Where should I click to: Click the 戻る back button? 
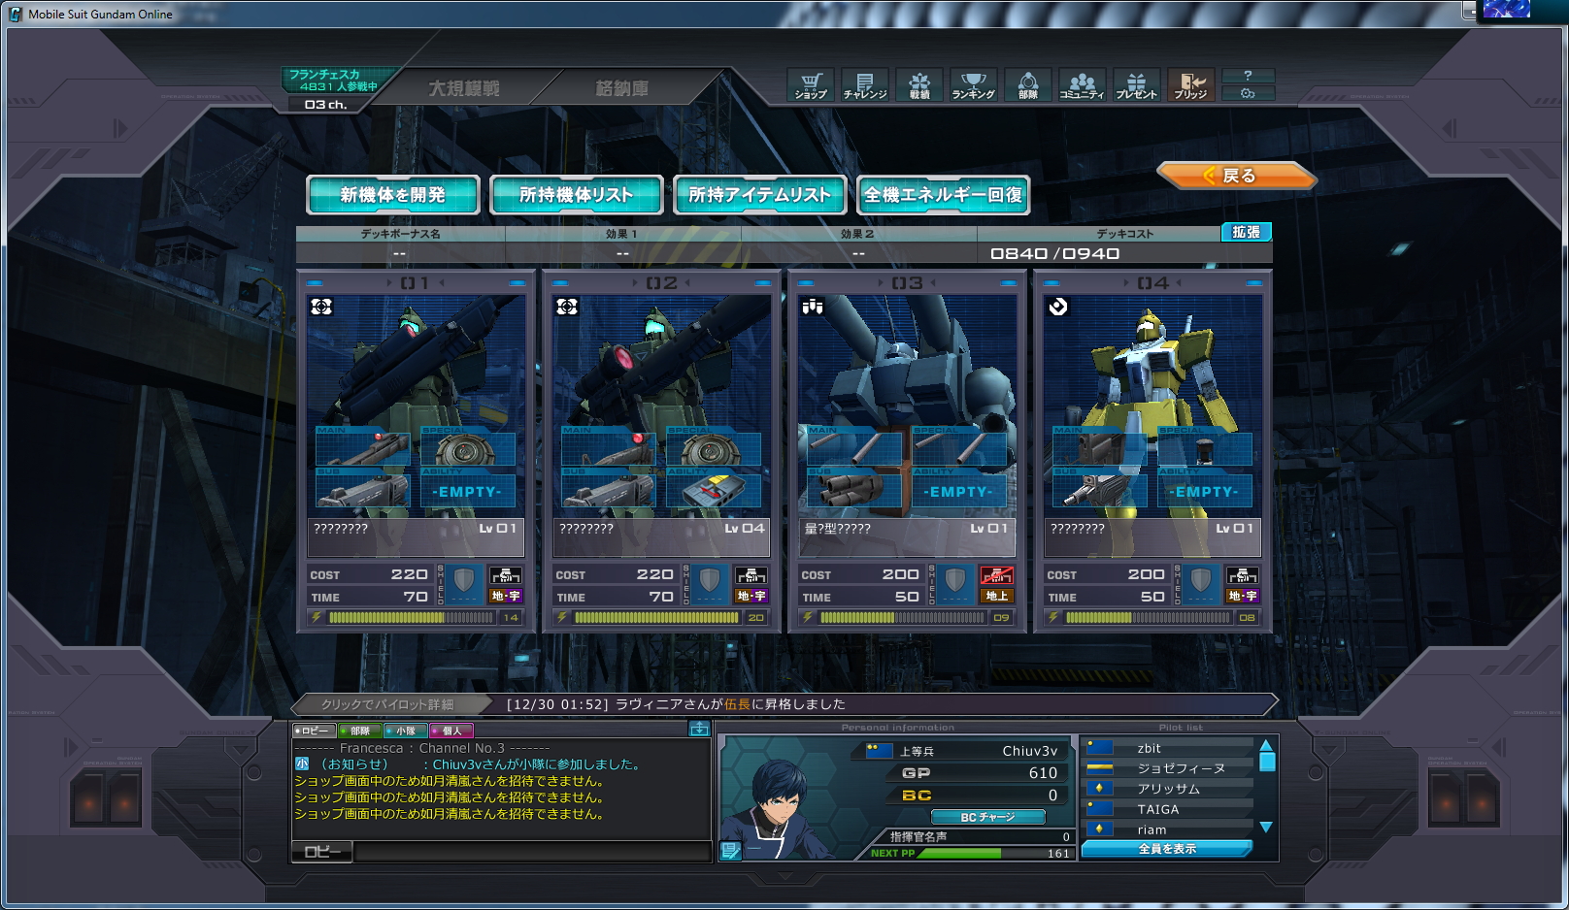1236,176
